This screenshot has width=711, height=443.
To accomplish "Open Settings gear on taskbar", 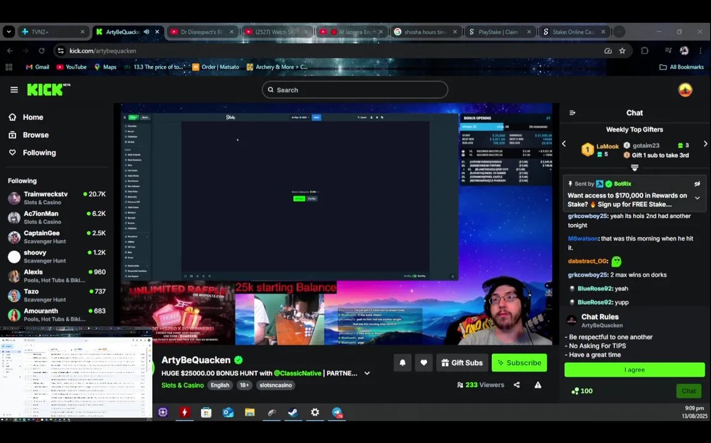I will 315,412.
